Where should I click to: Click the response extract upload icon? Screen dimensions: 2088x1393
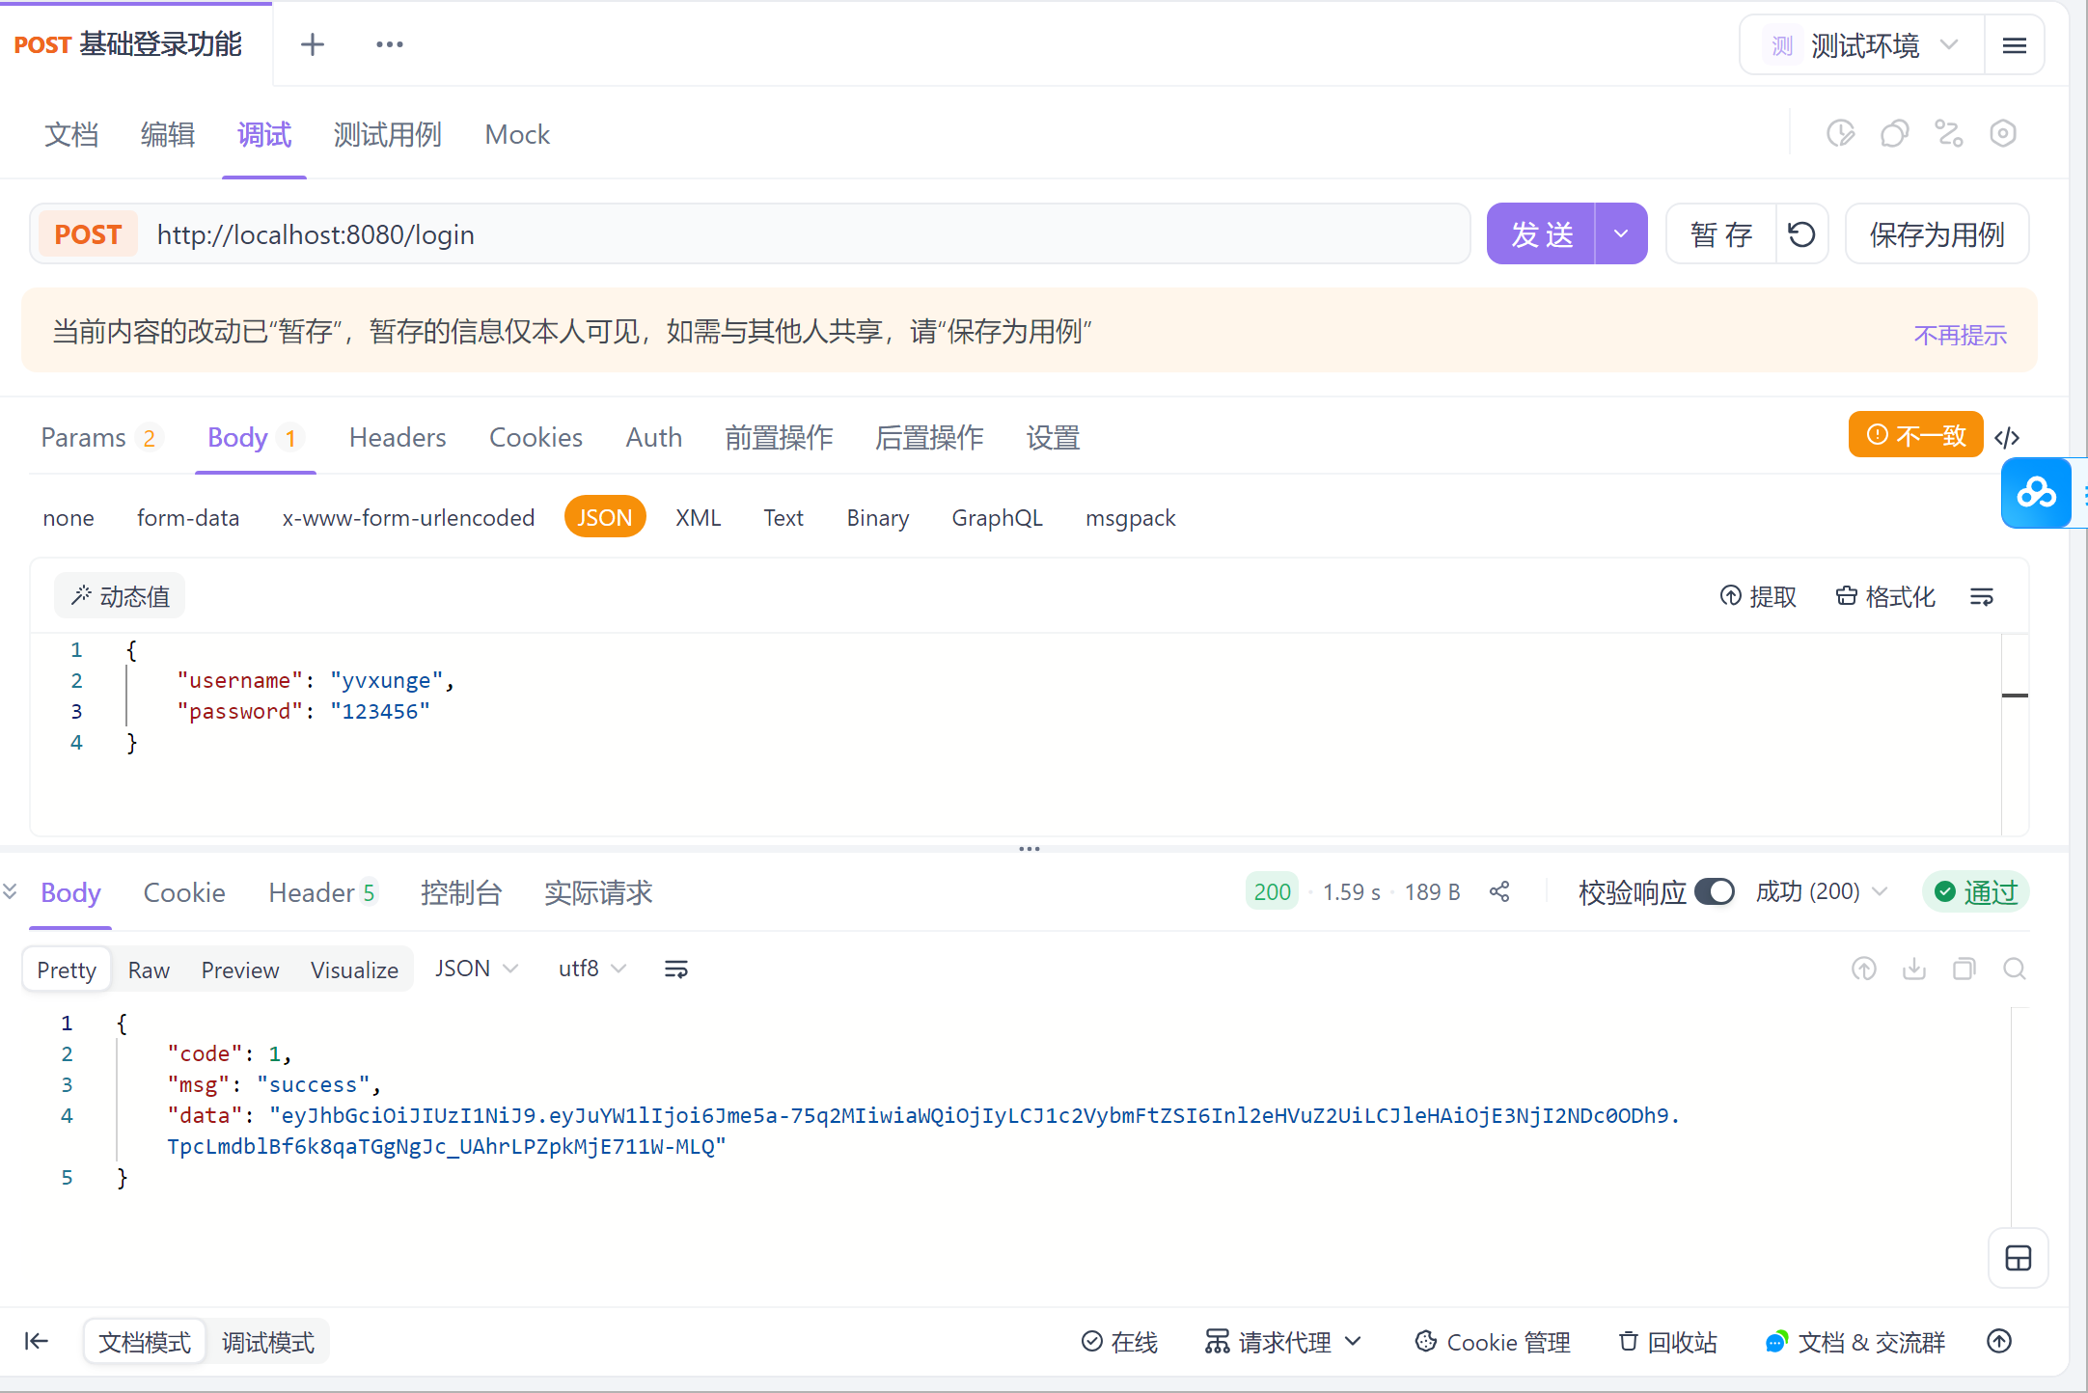point(1864,969)
